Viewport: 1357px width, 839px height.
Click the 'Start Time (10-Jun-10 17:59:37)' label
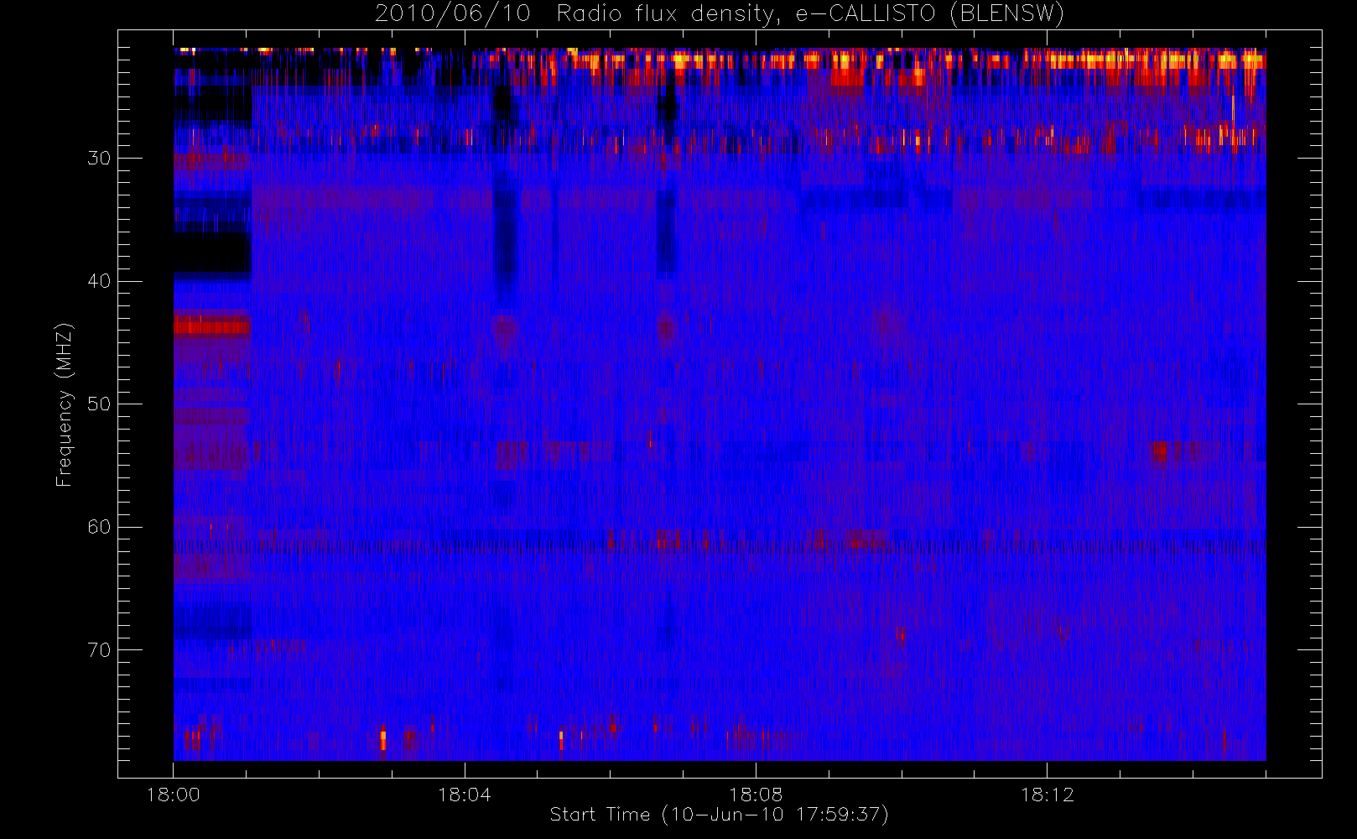click(719, 815)
